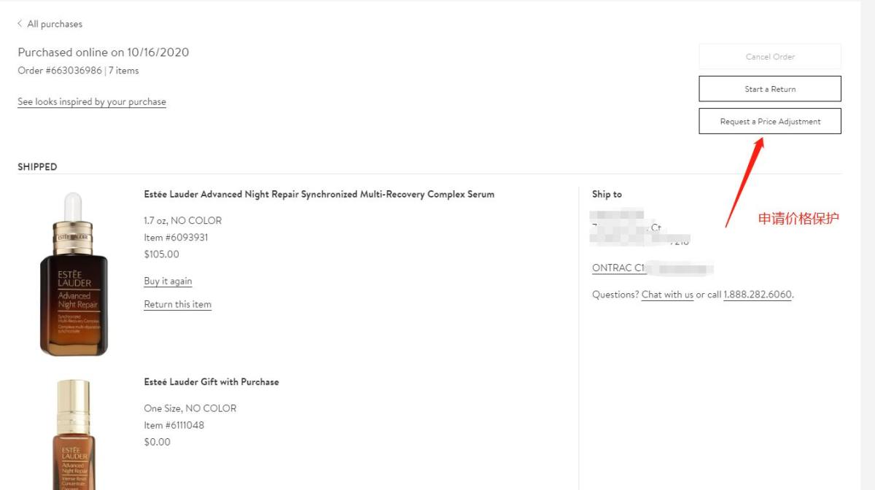Screen dimensions: 875x490
Task: Choose Return this item for the serum
Action: click(x=177, y=305)
